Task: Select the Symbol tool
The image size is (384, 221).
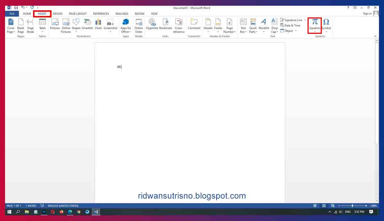Action: point(326,25)
